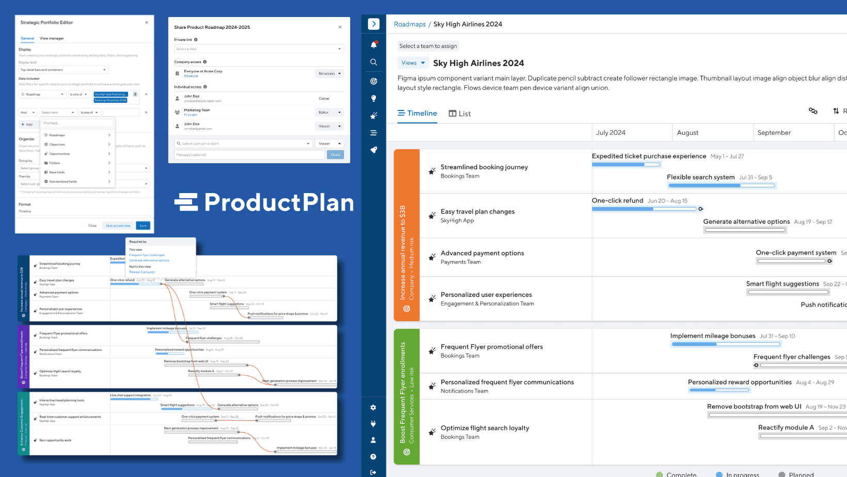The height and width of the screenshot is (477, 847).
Task: Click Find field search box
Action: [77, 123]
